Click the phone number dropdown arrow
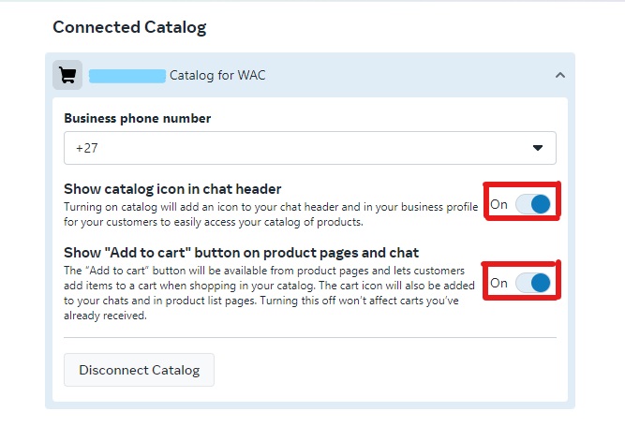625x441 pixels. [x=538, y=148]
